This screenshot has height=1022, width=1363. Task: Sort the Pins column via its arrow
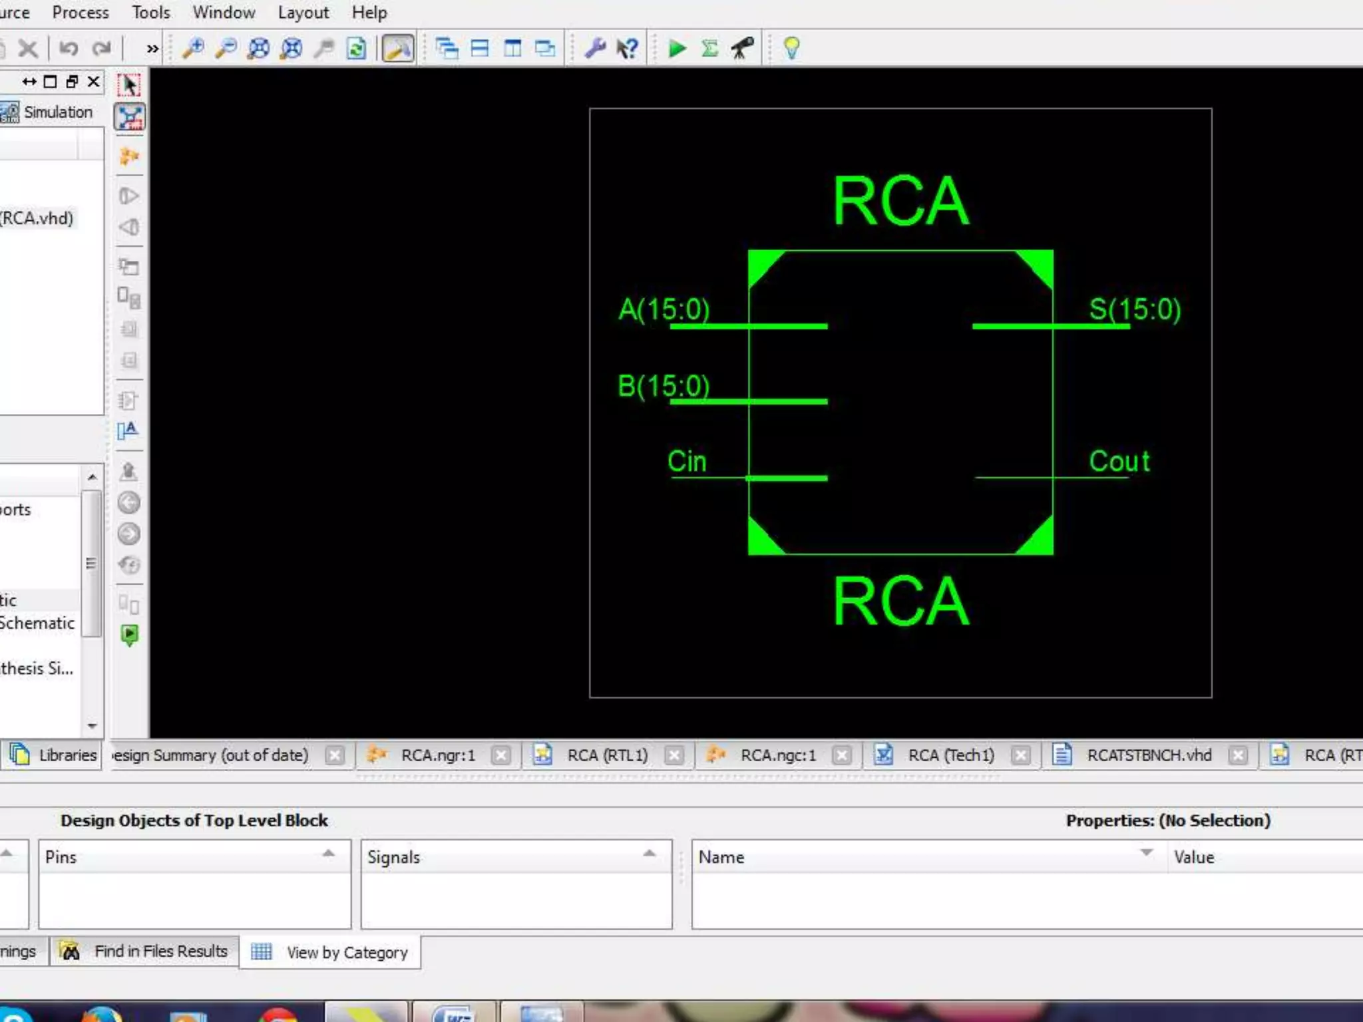pos(328,853)
